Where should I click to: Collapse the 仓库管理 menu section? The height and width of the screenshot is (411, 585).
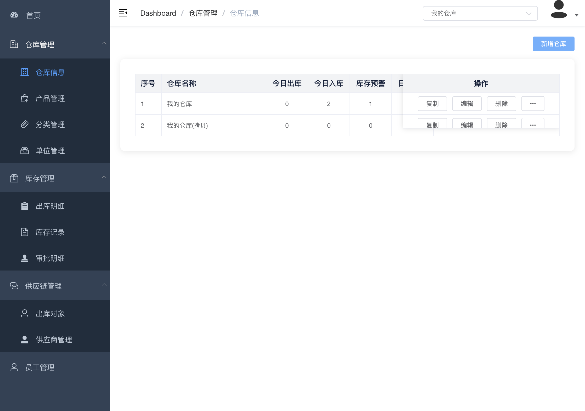tap(104, 44)
